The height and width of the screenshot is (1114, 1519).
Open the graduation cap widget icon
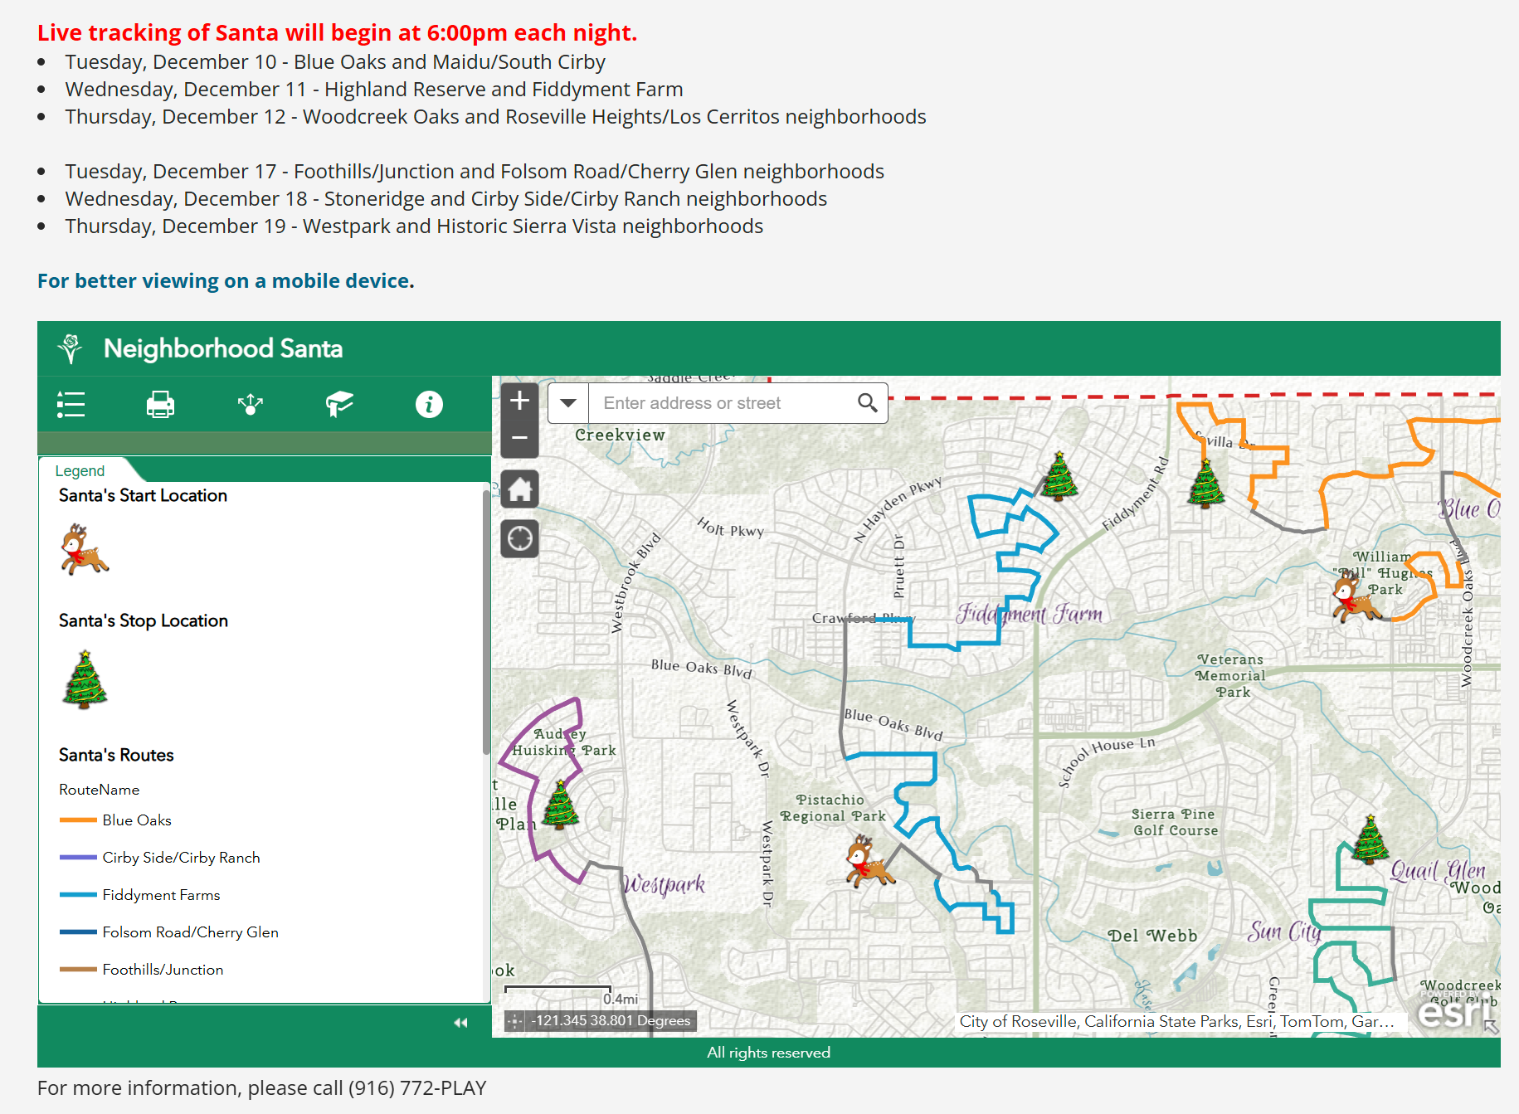(339, 404)
